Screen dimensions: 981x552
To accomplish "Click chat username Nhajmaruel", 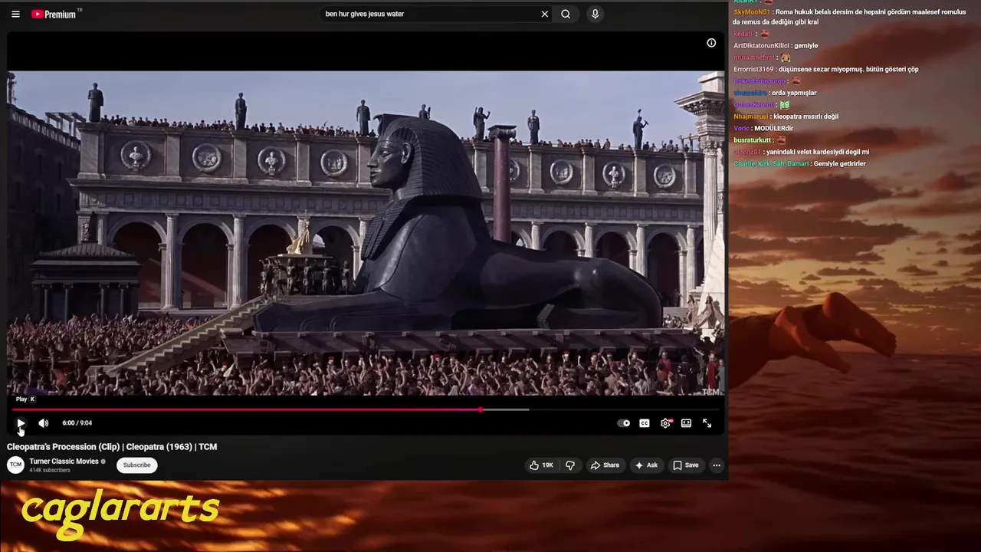I will pos(751,117).
